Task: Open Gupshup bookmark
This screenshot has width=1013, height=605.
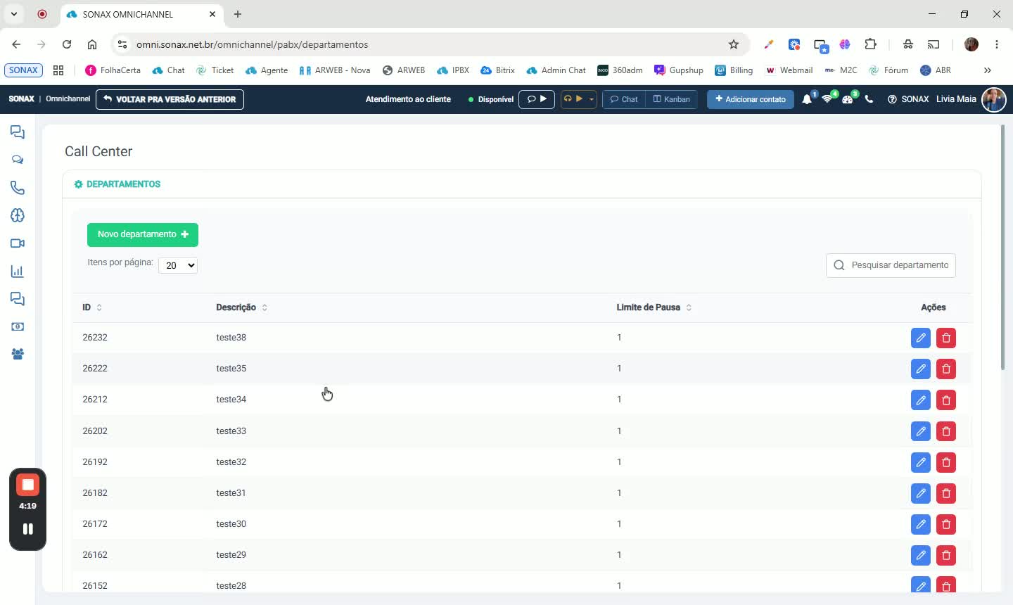Action: click(679, 70)
